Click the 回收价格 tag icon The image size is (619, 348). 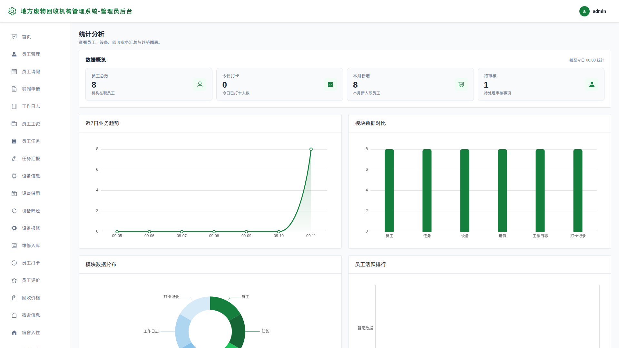pyautogui.click(x=14, y=298)
